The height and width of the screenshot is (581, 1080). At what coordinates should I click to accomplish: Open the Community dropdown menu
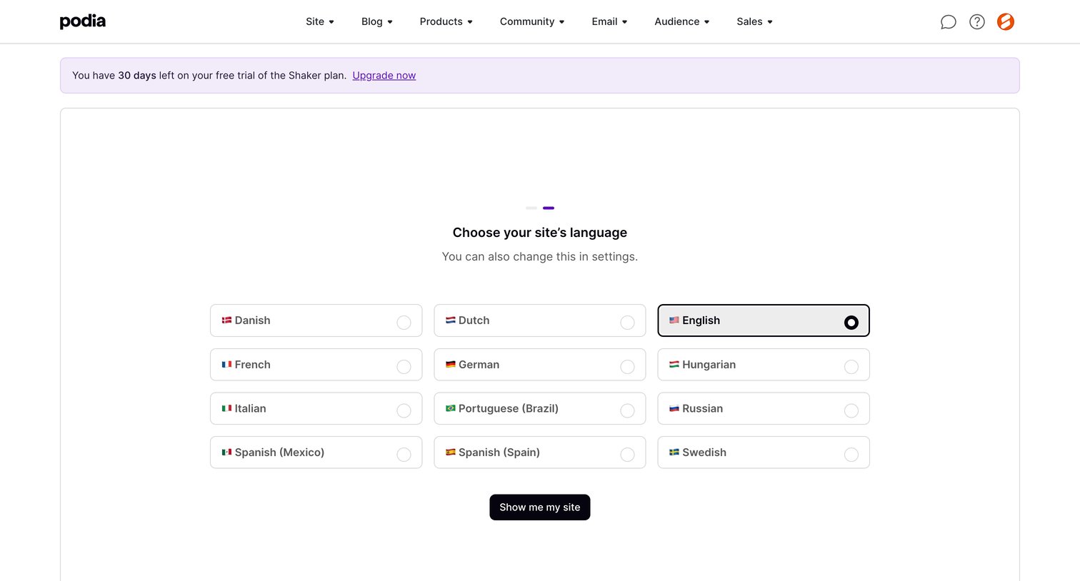click(x=532, y=21)
